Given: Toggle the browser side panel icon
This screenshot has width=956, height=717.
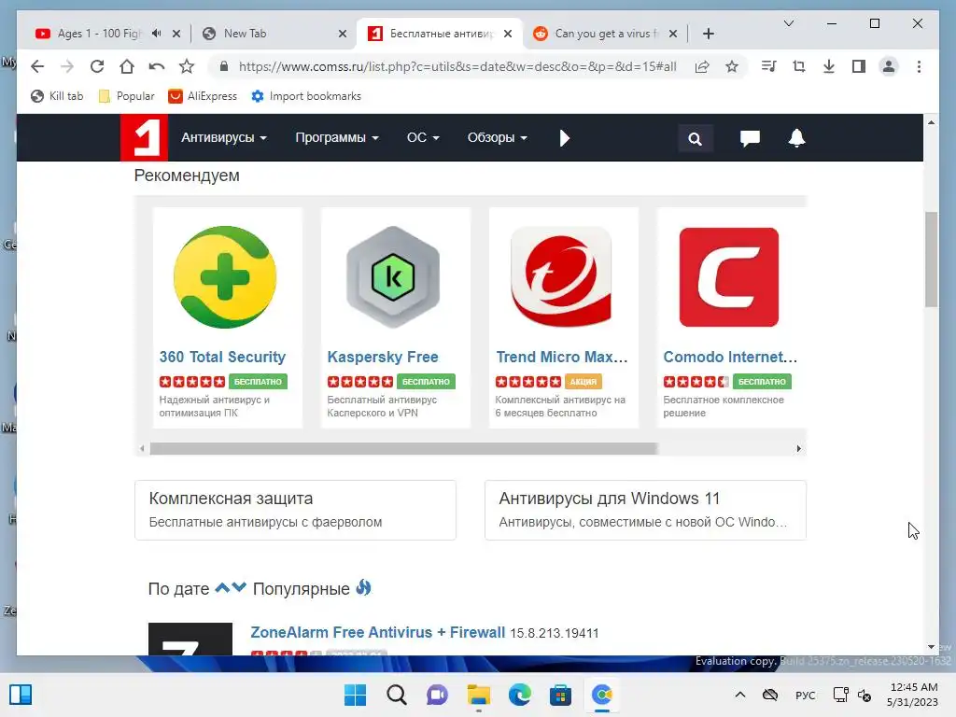Looking at the screenshot, I should (859, 66).
